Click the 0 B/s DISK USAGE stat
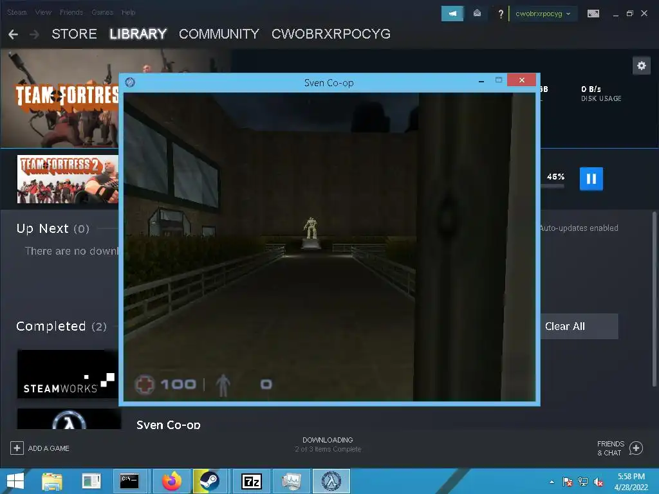The height and width of the screenshot is (494, 659). 601,94
